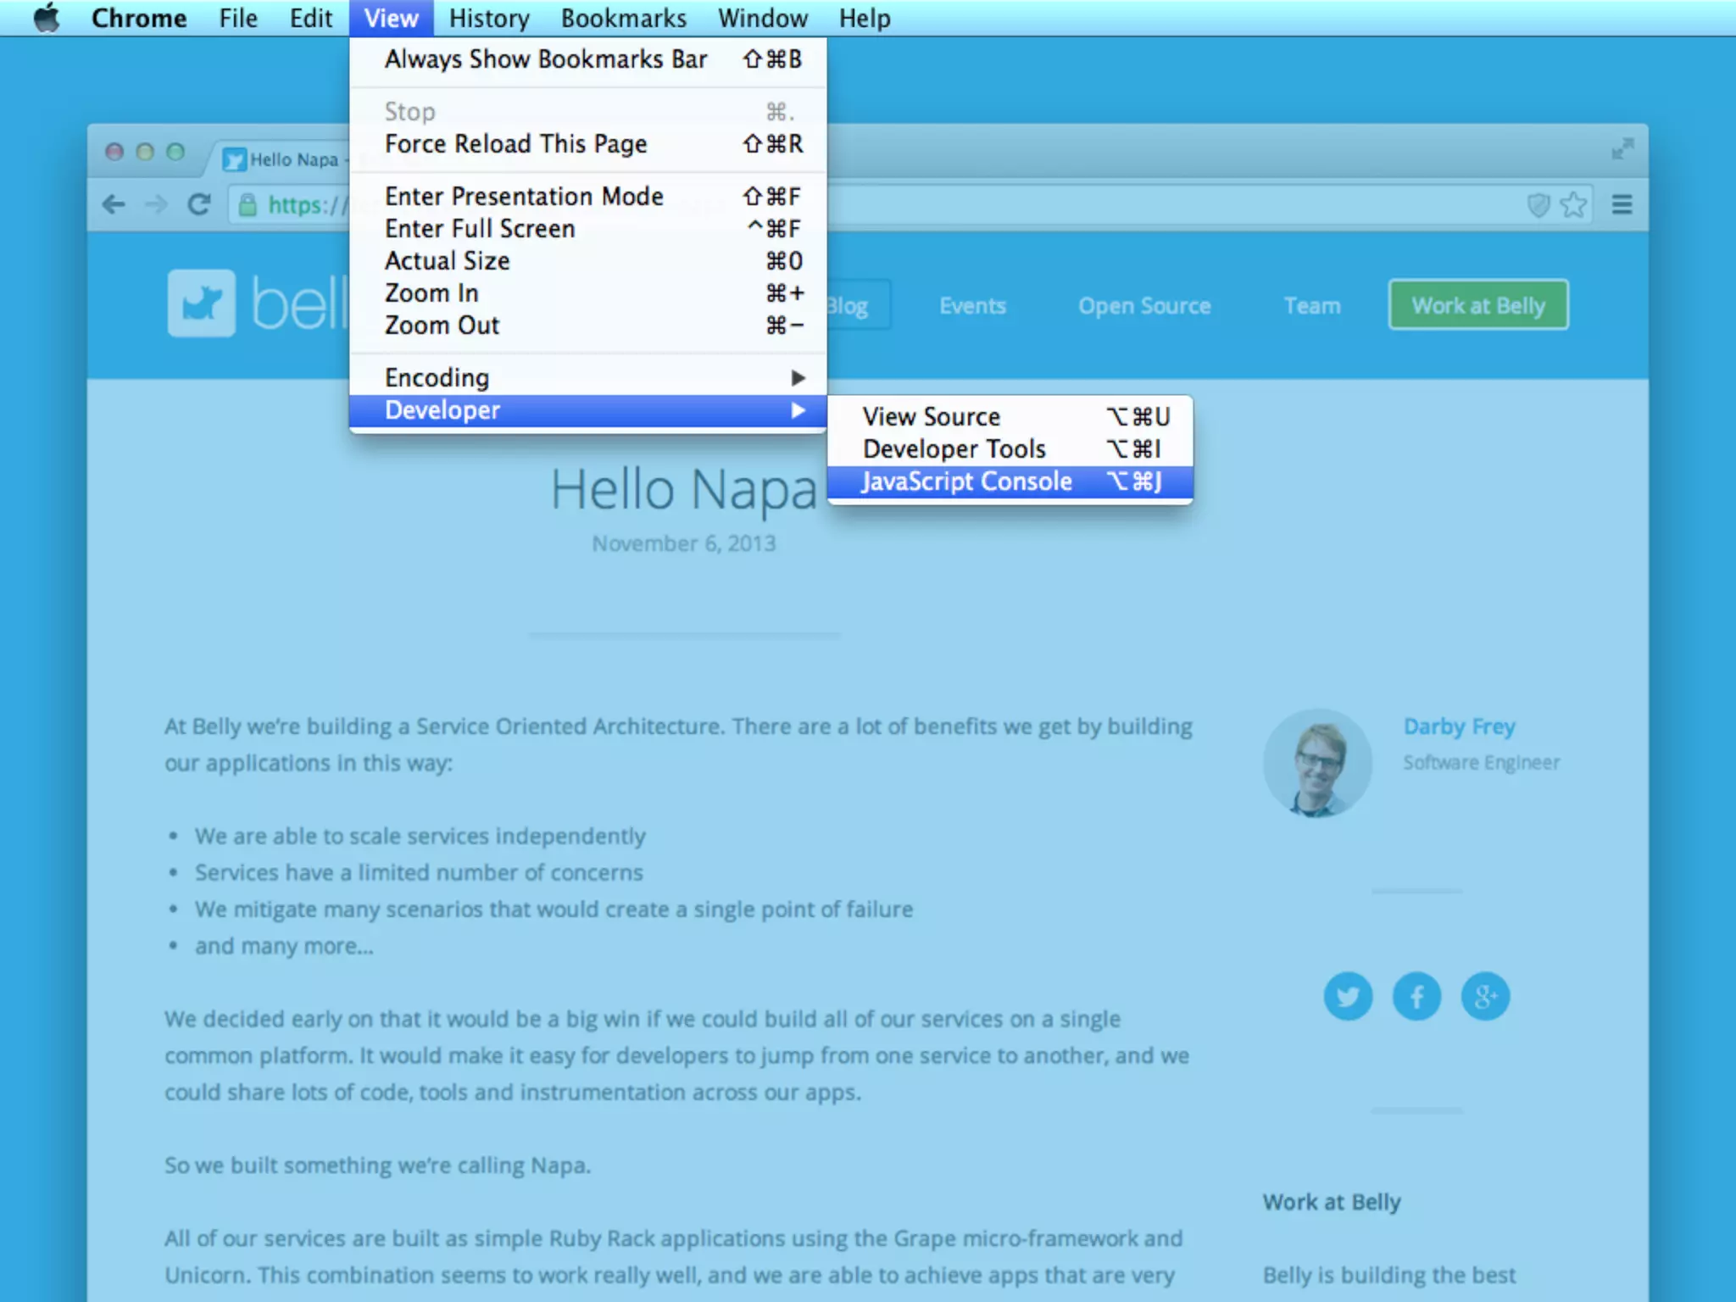The image size is (1736, 1302).
Task: Share via the Facebook icon
Action: (1416, 996)
